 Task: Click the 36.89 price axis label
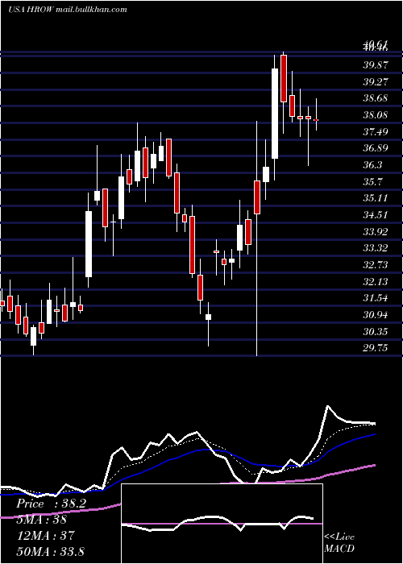[x=376, y=148]
